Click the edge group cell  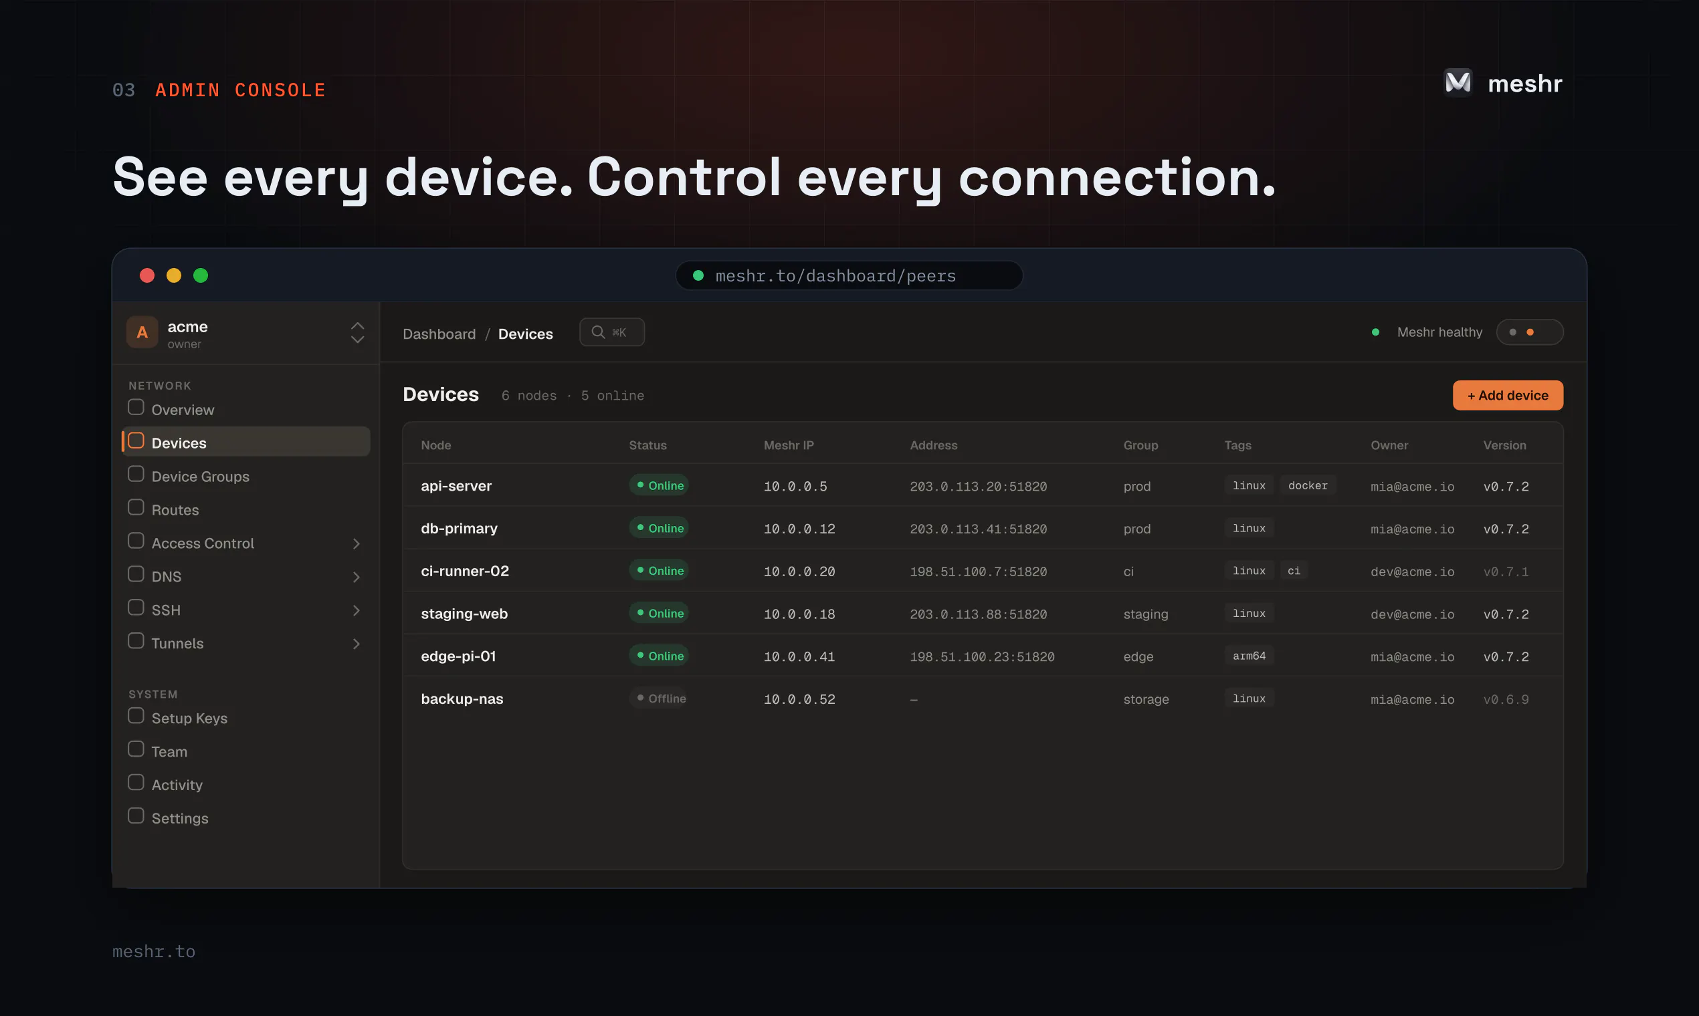[1138, 657]
